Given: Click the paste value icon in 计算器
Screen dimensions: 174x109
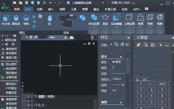Looking at the screenshot, I should [153, 45].
